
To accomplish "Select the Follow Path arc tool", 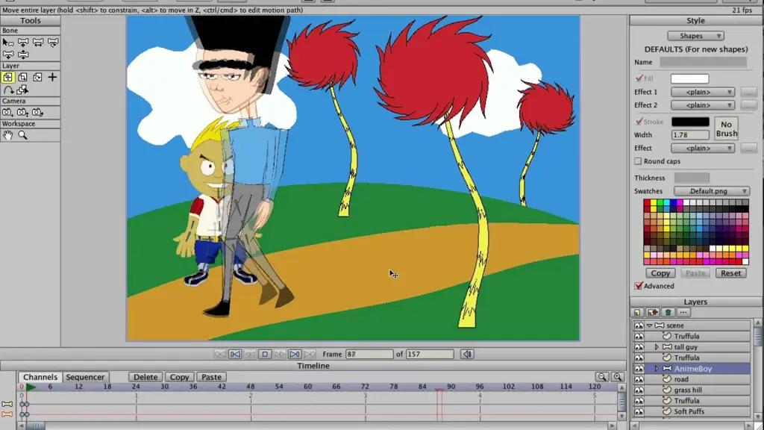I will pos(7,90).
